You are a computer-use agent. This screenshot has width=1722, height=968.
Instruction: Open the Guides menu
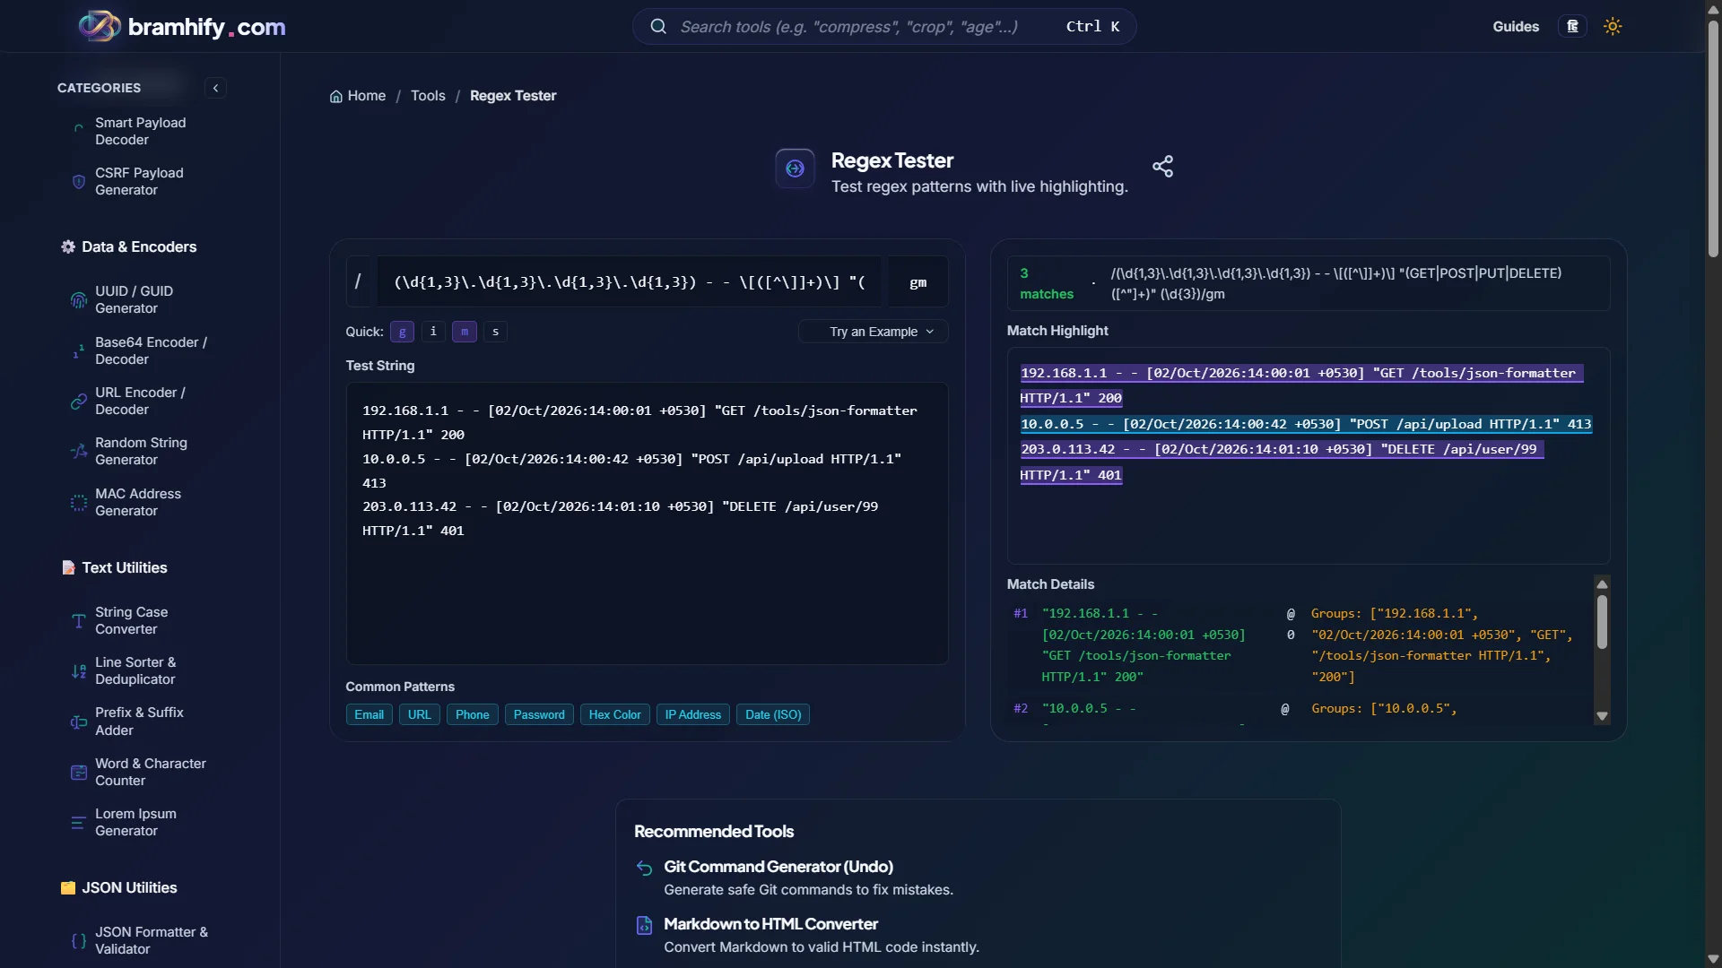point(1516,27)
